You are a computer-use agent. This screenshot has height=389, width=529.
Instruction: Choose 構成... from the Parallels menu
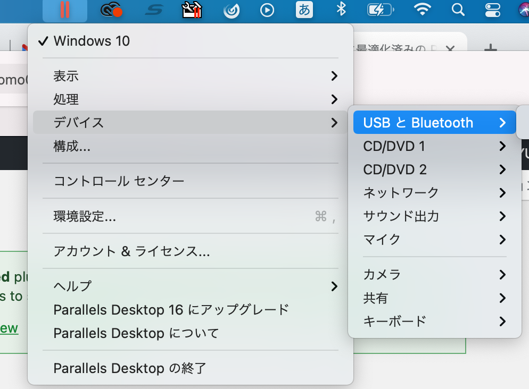point(191,146)
